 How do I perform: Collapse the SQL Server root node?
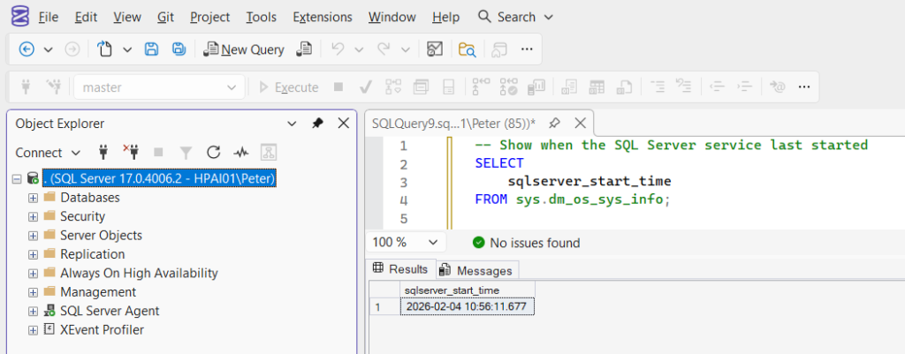16,179
